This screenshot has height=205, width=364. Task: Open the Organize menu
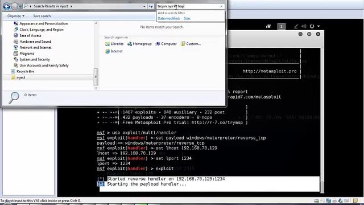pos(16,16)
